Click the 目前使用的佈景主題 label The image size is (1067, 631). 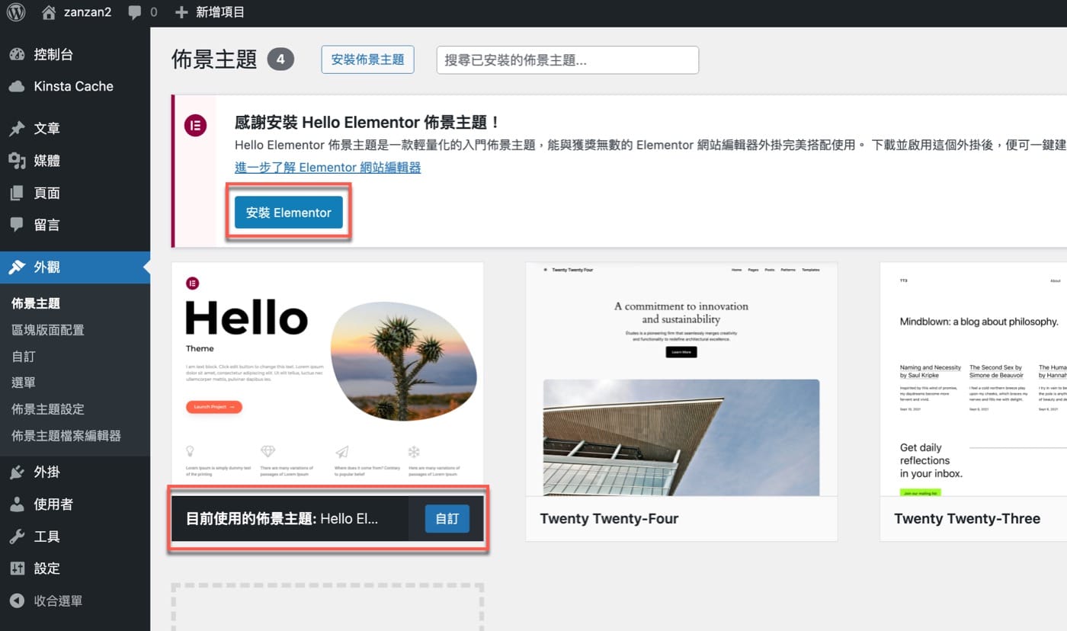(x=252, y=519)
